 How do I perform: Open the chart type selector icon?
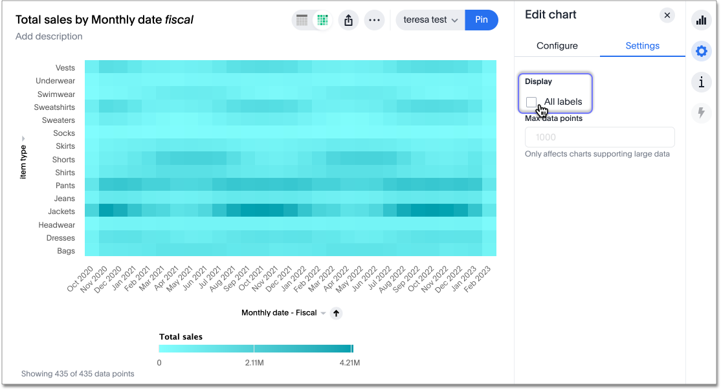(701, 20)
